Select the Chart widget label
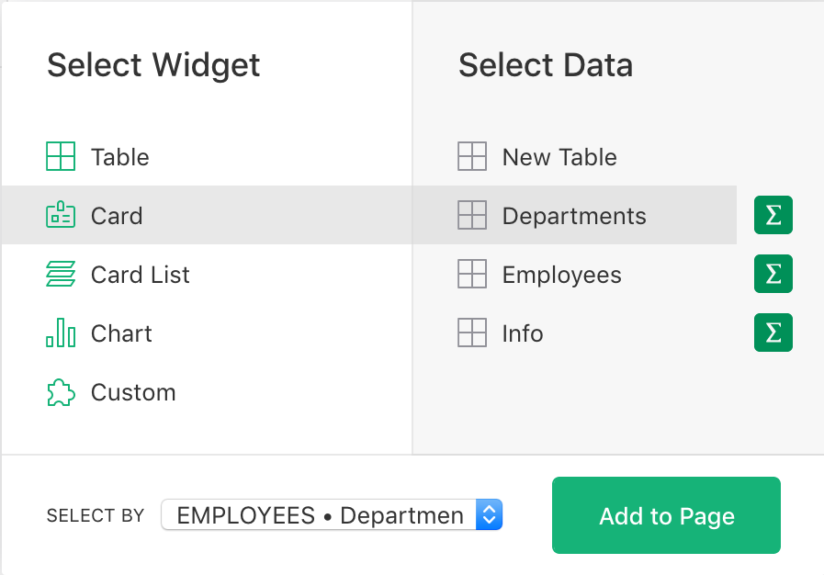Image resolution: width=824 pixels, height=575 pixels. (121, 333)
